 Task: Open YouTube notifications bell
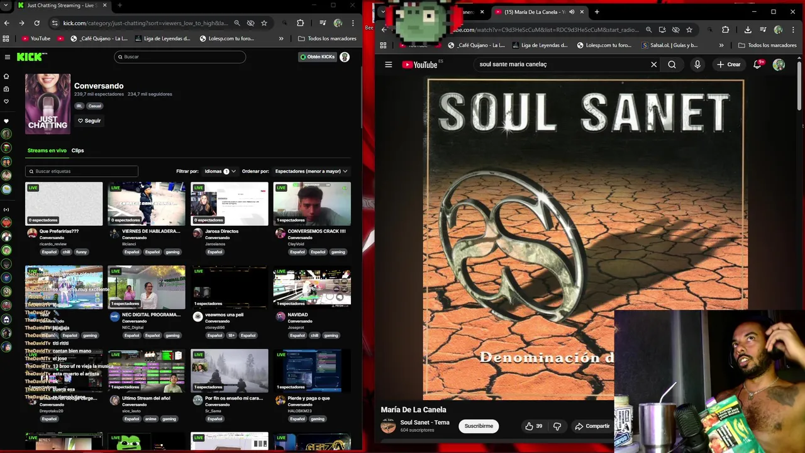click(x=758, y=64)
